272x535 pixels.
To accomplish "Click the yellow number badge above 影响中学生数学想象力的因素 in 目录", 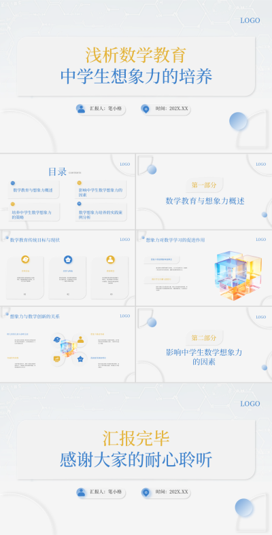I will (x=80, y=183).
